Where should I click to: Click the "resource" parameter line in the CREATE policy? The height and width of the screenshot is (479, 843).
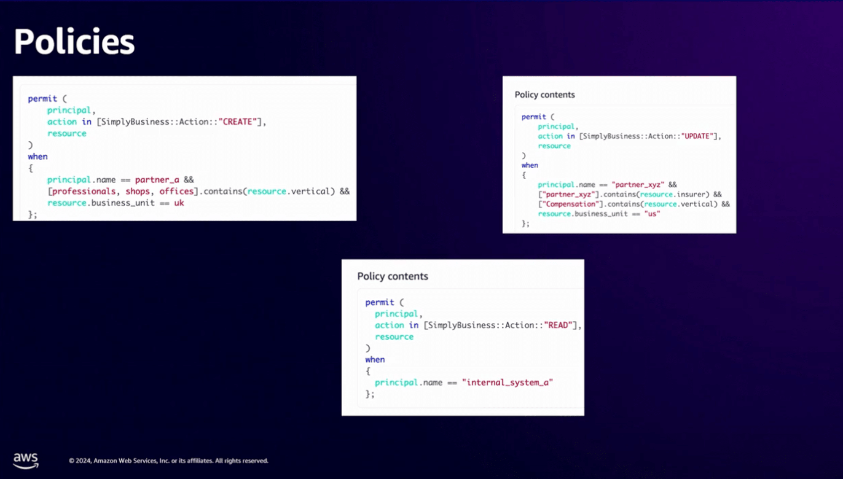coord(67,133)
